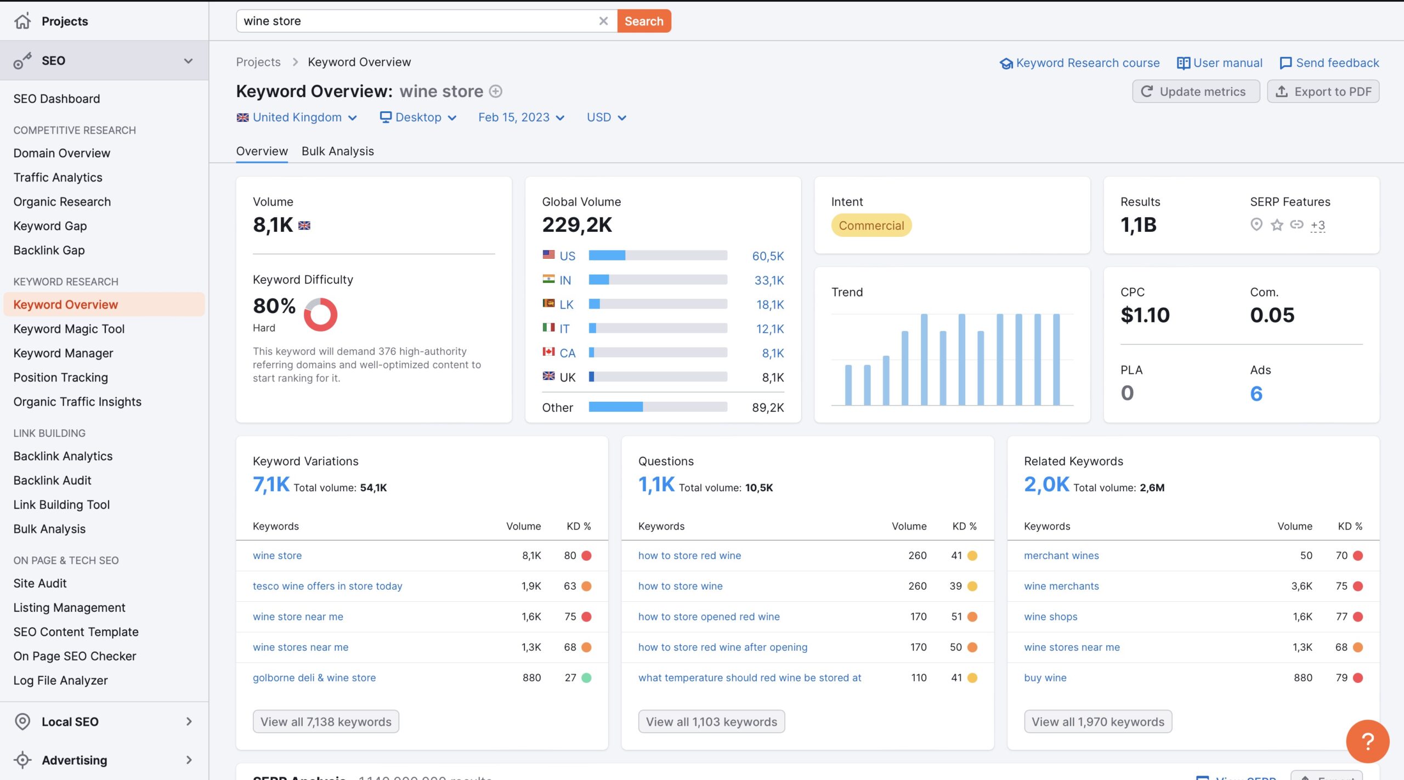
Task: Click the User manual book icon
Action: pos(1183,64)
